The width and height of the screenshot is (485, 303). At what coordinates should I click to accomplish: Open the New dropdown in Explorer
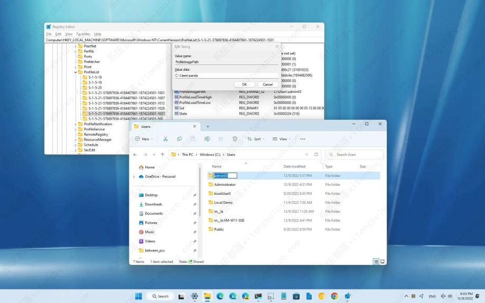(144, 139)
